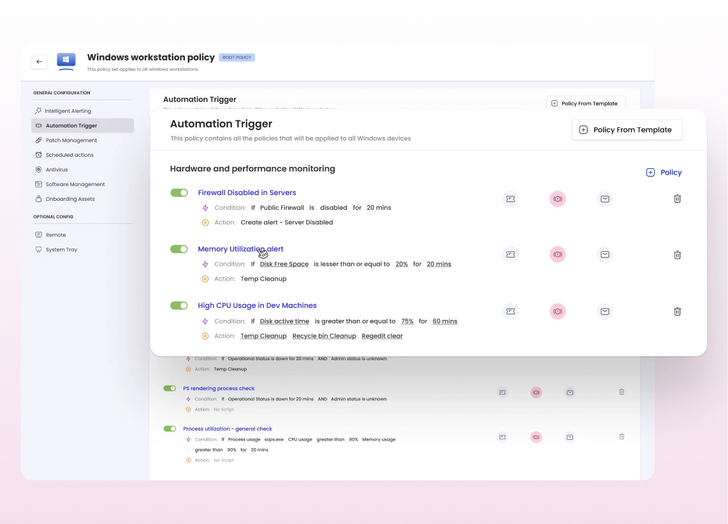Click email icon for Firewall Disabled policy
The image size is (728, 524).
605,199
